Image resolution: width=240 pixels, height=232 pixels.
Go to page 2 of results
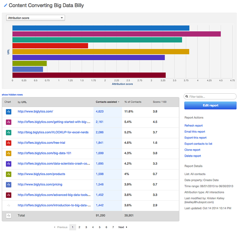click(x=79, y=227)
